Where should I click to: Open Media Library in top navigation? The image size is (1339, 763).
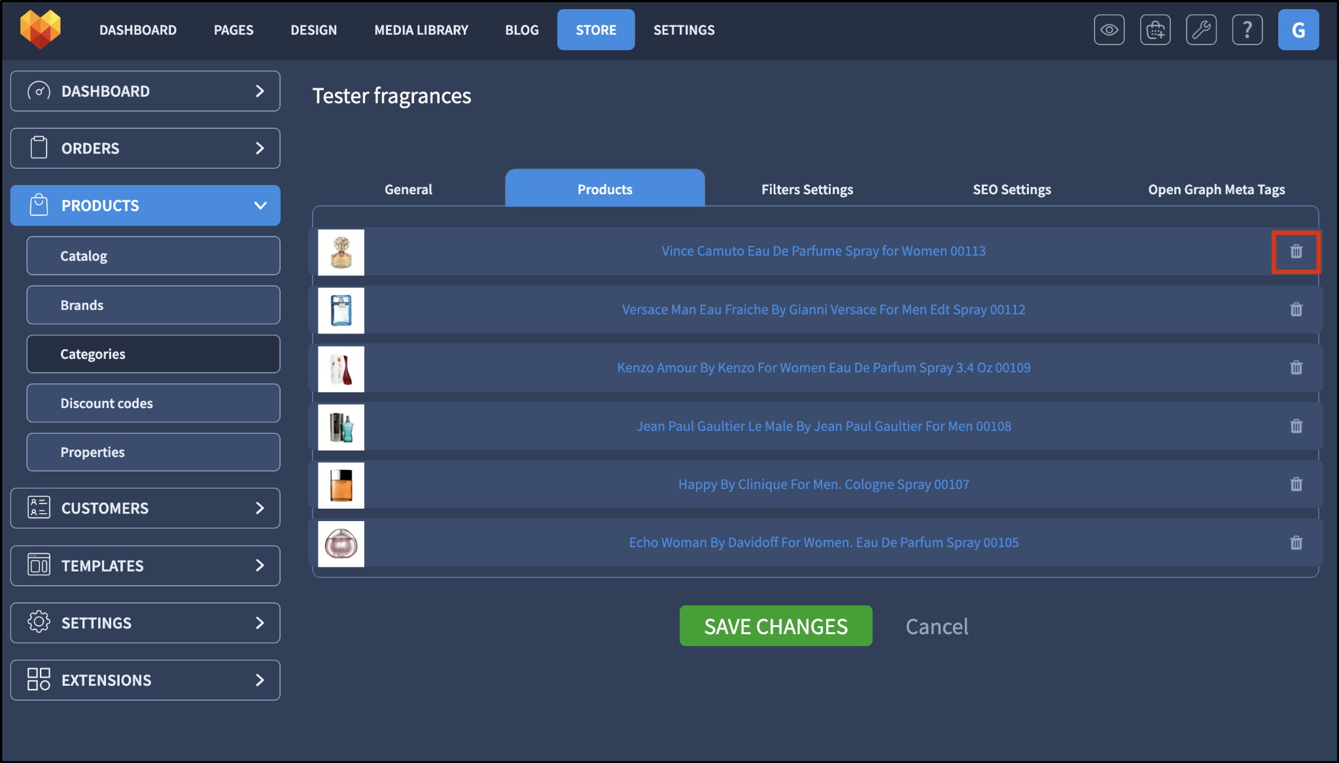tap(421, 30)
